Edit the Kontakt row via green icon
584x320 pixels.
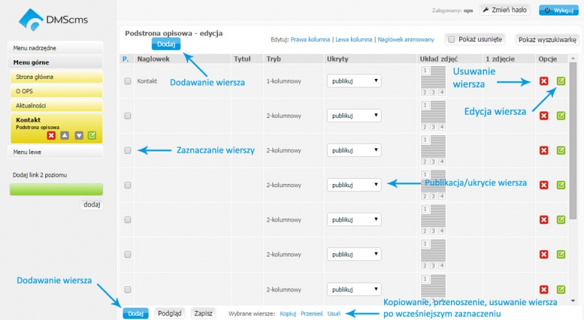[561, 81]
